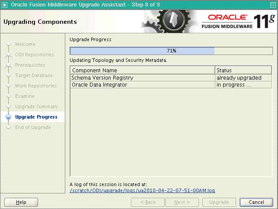Select the Work Repositories step
Viewport: 278px width, 209px height.
pyautogui.click(x=36, y=86)
